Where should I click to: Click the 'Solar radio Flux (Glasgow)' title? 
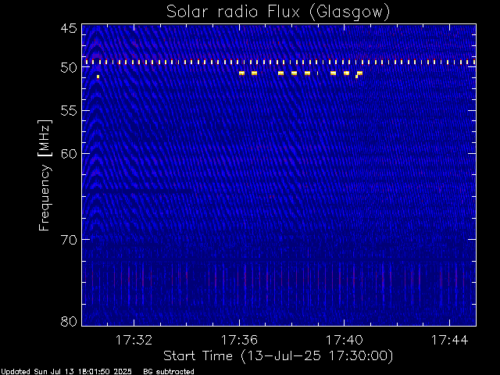click(278, 12)
